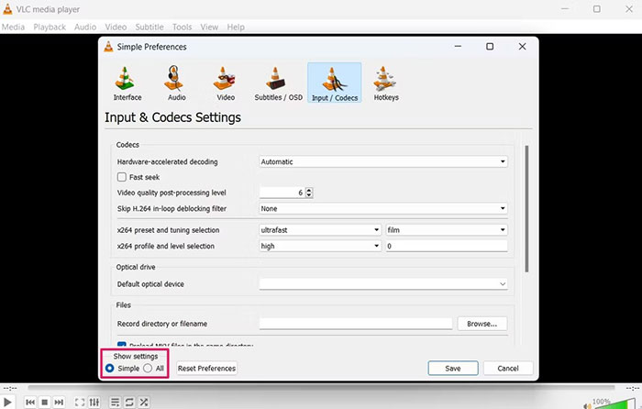Open Skip H.264 in-loop deblocking filter dropdown
Viewport: 642px width, 409px height.
[x=382, y=208]
